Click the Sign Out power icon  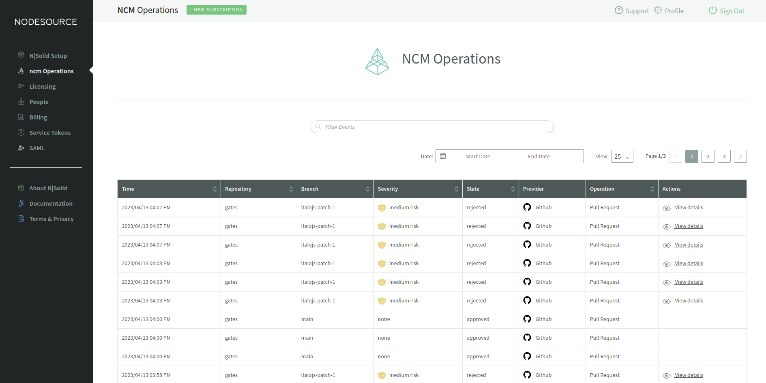click(712, 11)
